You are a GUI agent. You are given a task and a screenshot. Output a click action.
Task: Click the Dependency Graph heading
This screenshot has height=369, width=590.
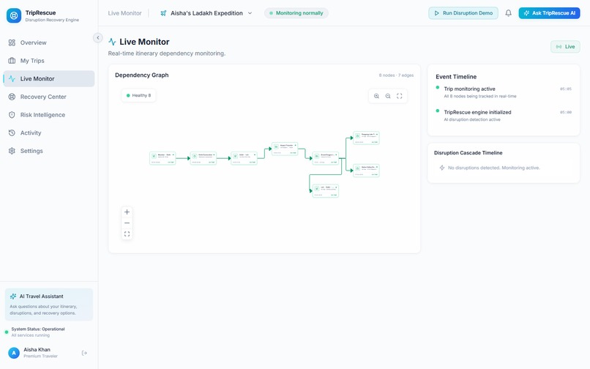coord(142,75)
